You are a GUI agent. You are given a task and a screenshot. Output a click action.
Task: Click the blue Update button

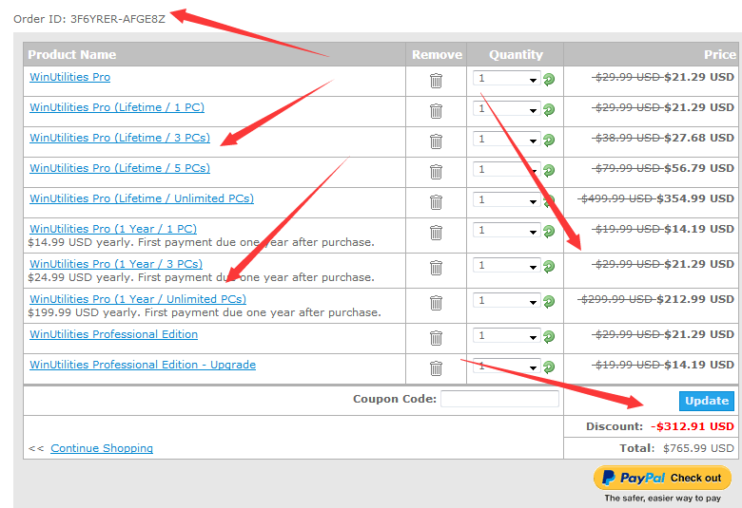pos(707,401)
